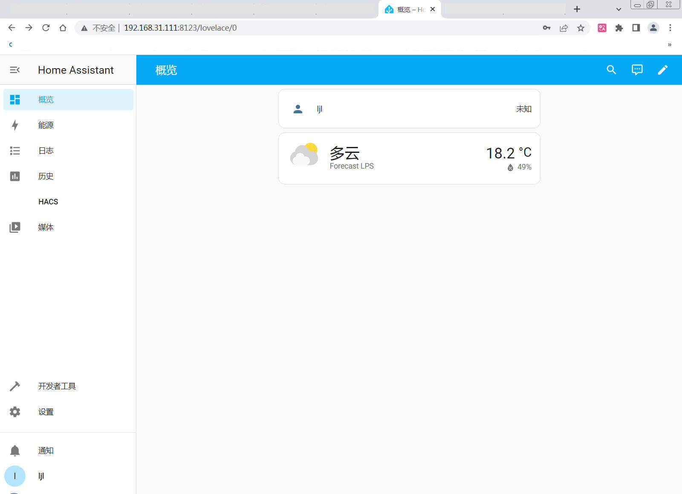Click the 概览 header title

coord(166,70)
